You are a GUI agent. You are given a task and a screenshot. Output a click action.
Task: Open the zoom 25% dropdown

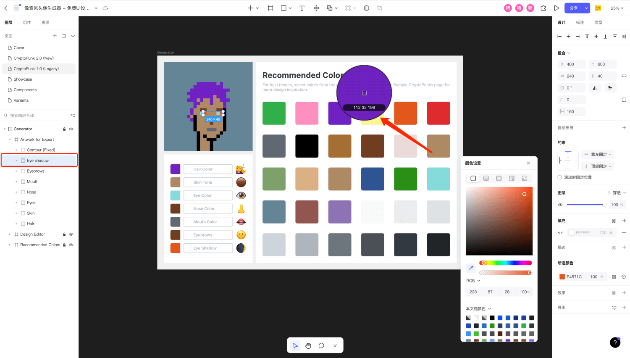(617, 8)
